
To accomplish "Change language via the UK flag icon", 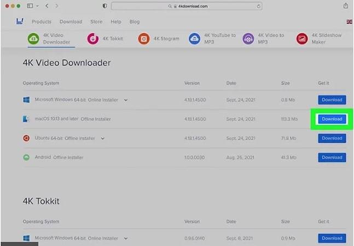I will (349, 22).
